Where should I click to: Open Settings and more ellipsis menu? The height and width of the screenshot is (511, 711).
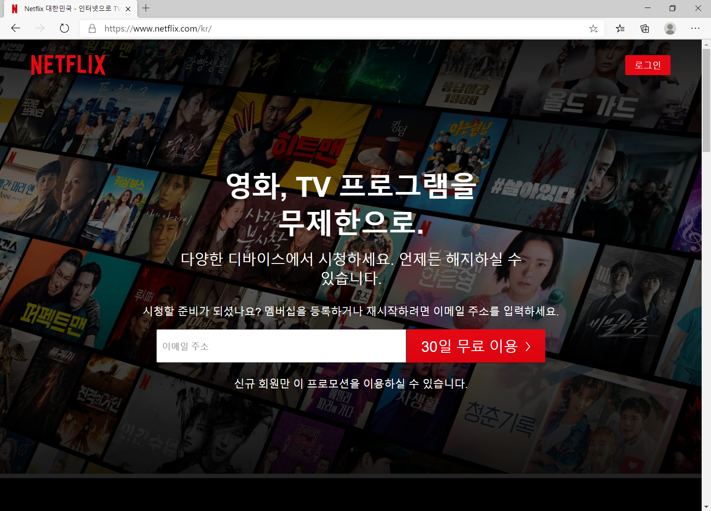pos(695,28)
